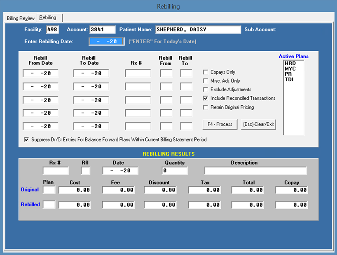
Task: Click the Enter Rebilling Date field
Action: click(x=106, y=41)
